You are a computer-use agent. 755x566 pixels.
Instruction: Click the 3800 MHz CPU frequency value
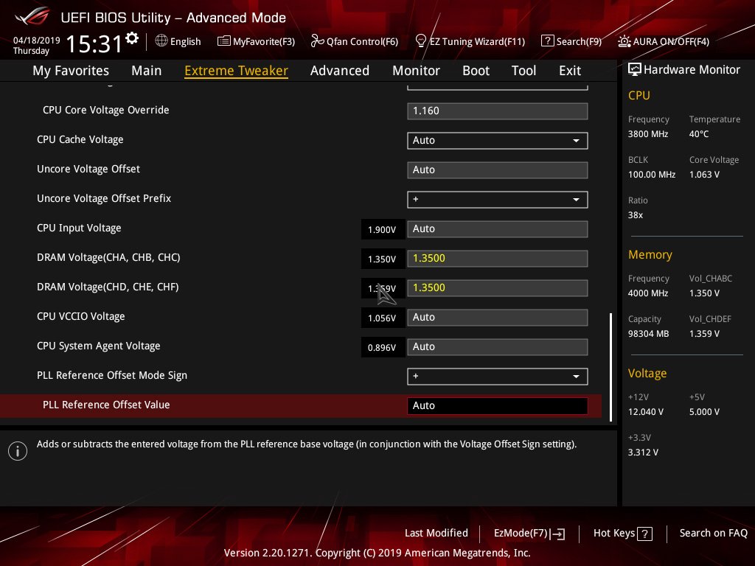[647, 134]
